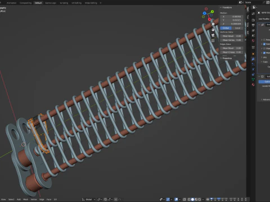Switch perspective/orthographic with the grid icon
The image size is (270, 202).
[x=213, y=40]
